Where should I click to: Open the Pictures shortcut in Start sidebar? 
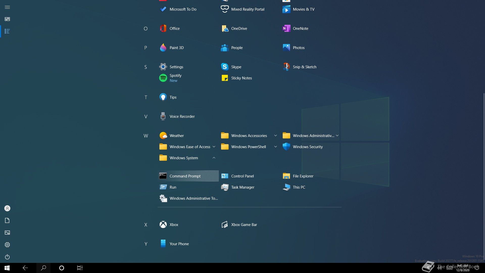tap(7, 233)
